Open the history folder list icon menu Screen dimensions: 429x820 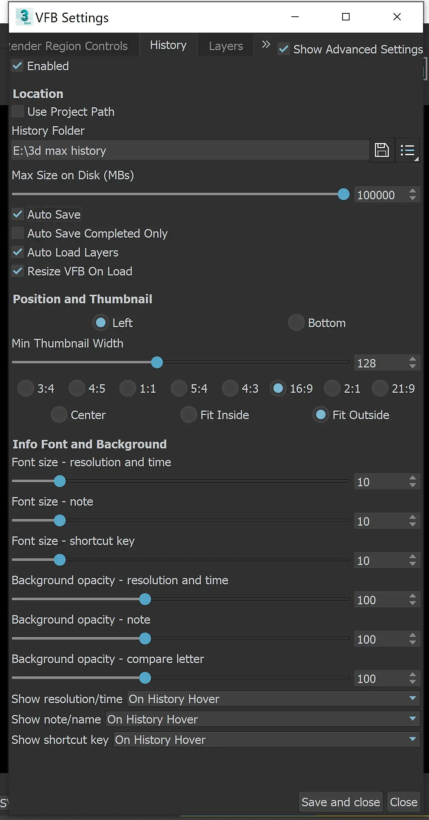[x=407, y=150]
